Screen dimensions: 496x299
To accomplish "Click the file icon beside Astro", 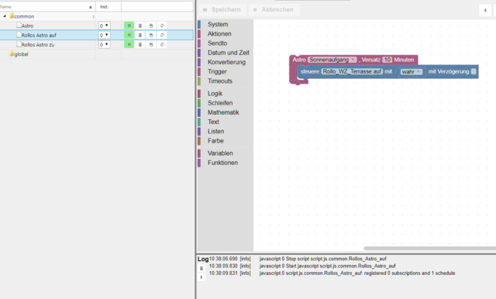I will pyautogui.click(x=19, y=26).
